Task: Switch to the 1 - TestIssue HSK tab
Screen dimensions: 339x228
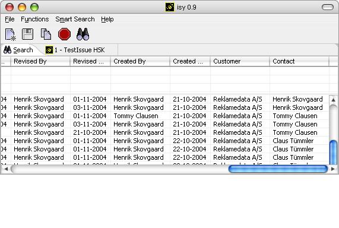Action: 75,50
